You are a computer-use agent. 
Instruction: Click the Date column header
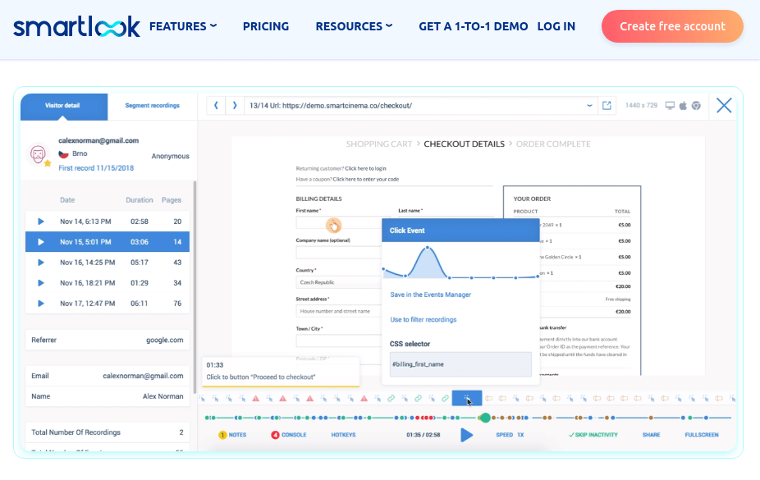coord(67,200)
